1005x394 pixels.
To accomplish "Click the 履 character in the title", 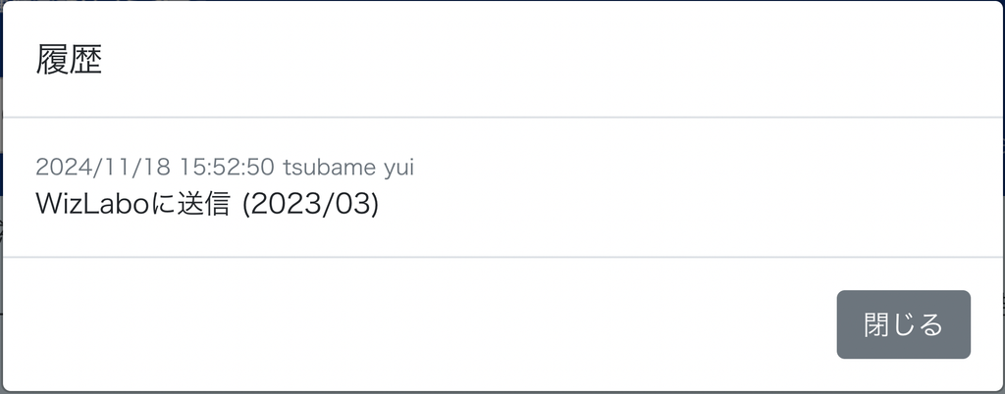I will (x=53, y=60).
